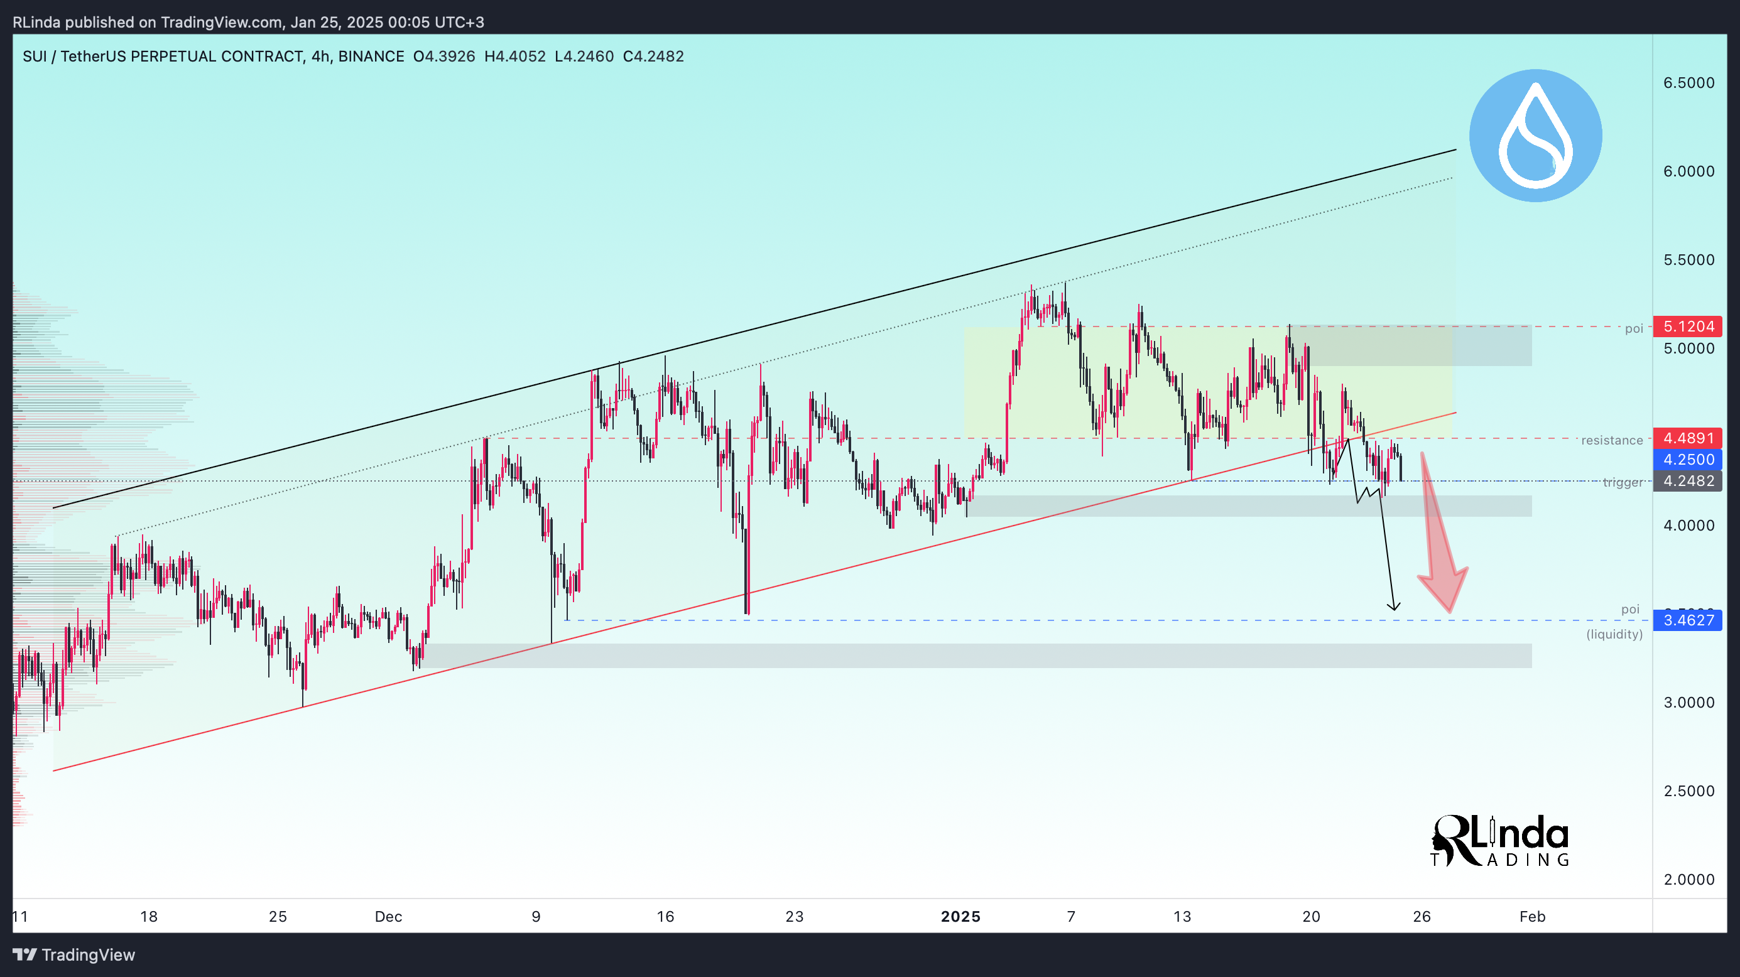
Task: Click the 4.0000 price axis tick
Action: click(x=1688, y=526)
